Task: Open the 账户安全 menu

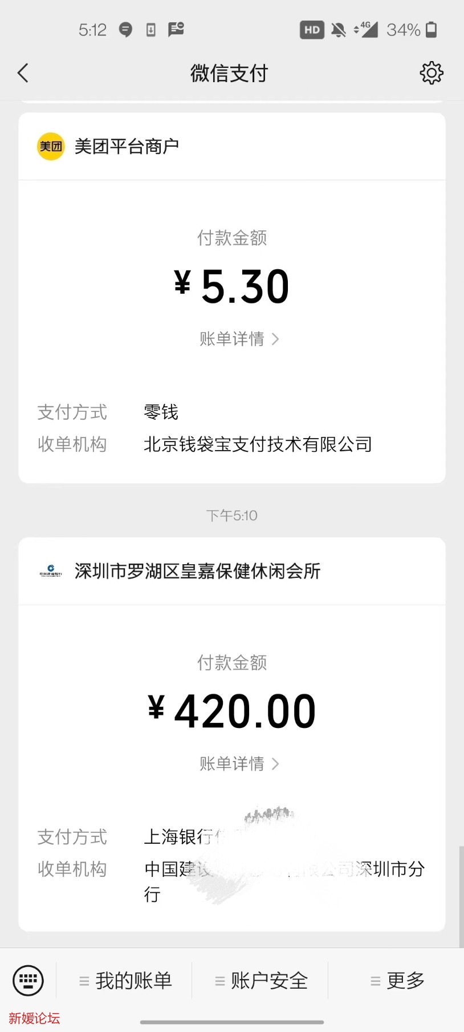Action: click(261, 981)
